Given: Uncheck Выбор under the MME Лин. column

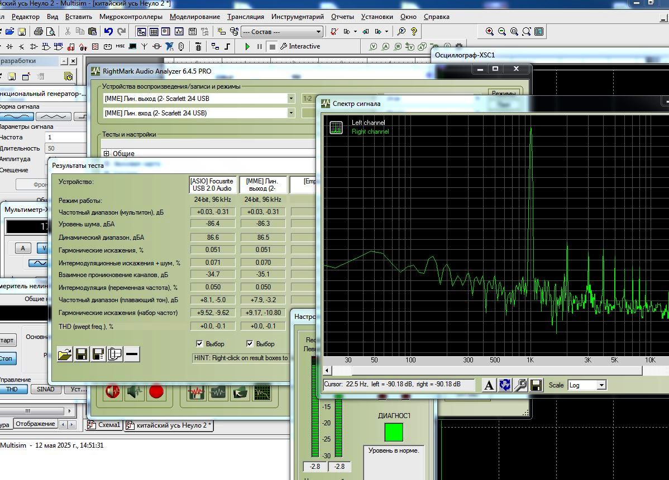Looking at the screenshot, I should click(x=250, y=344).
